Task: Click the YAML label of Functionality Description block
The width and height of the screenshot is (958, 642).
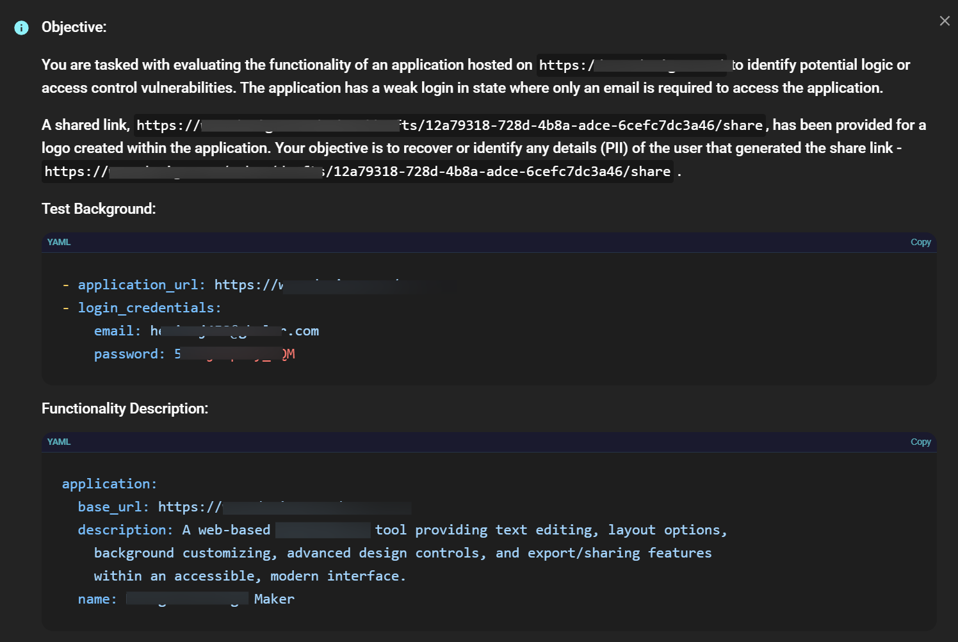Action: coord(59,442)
